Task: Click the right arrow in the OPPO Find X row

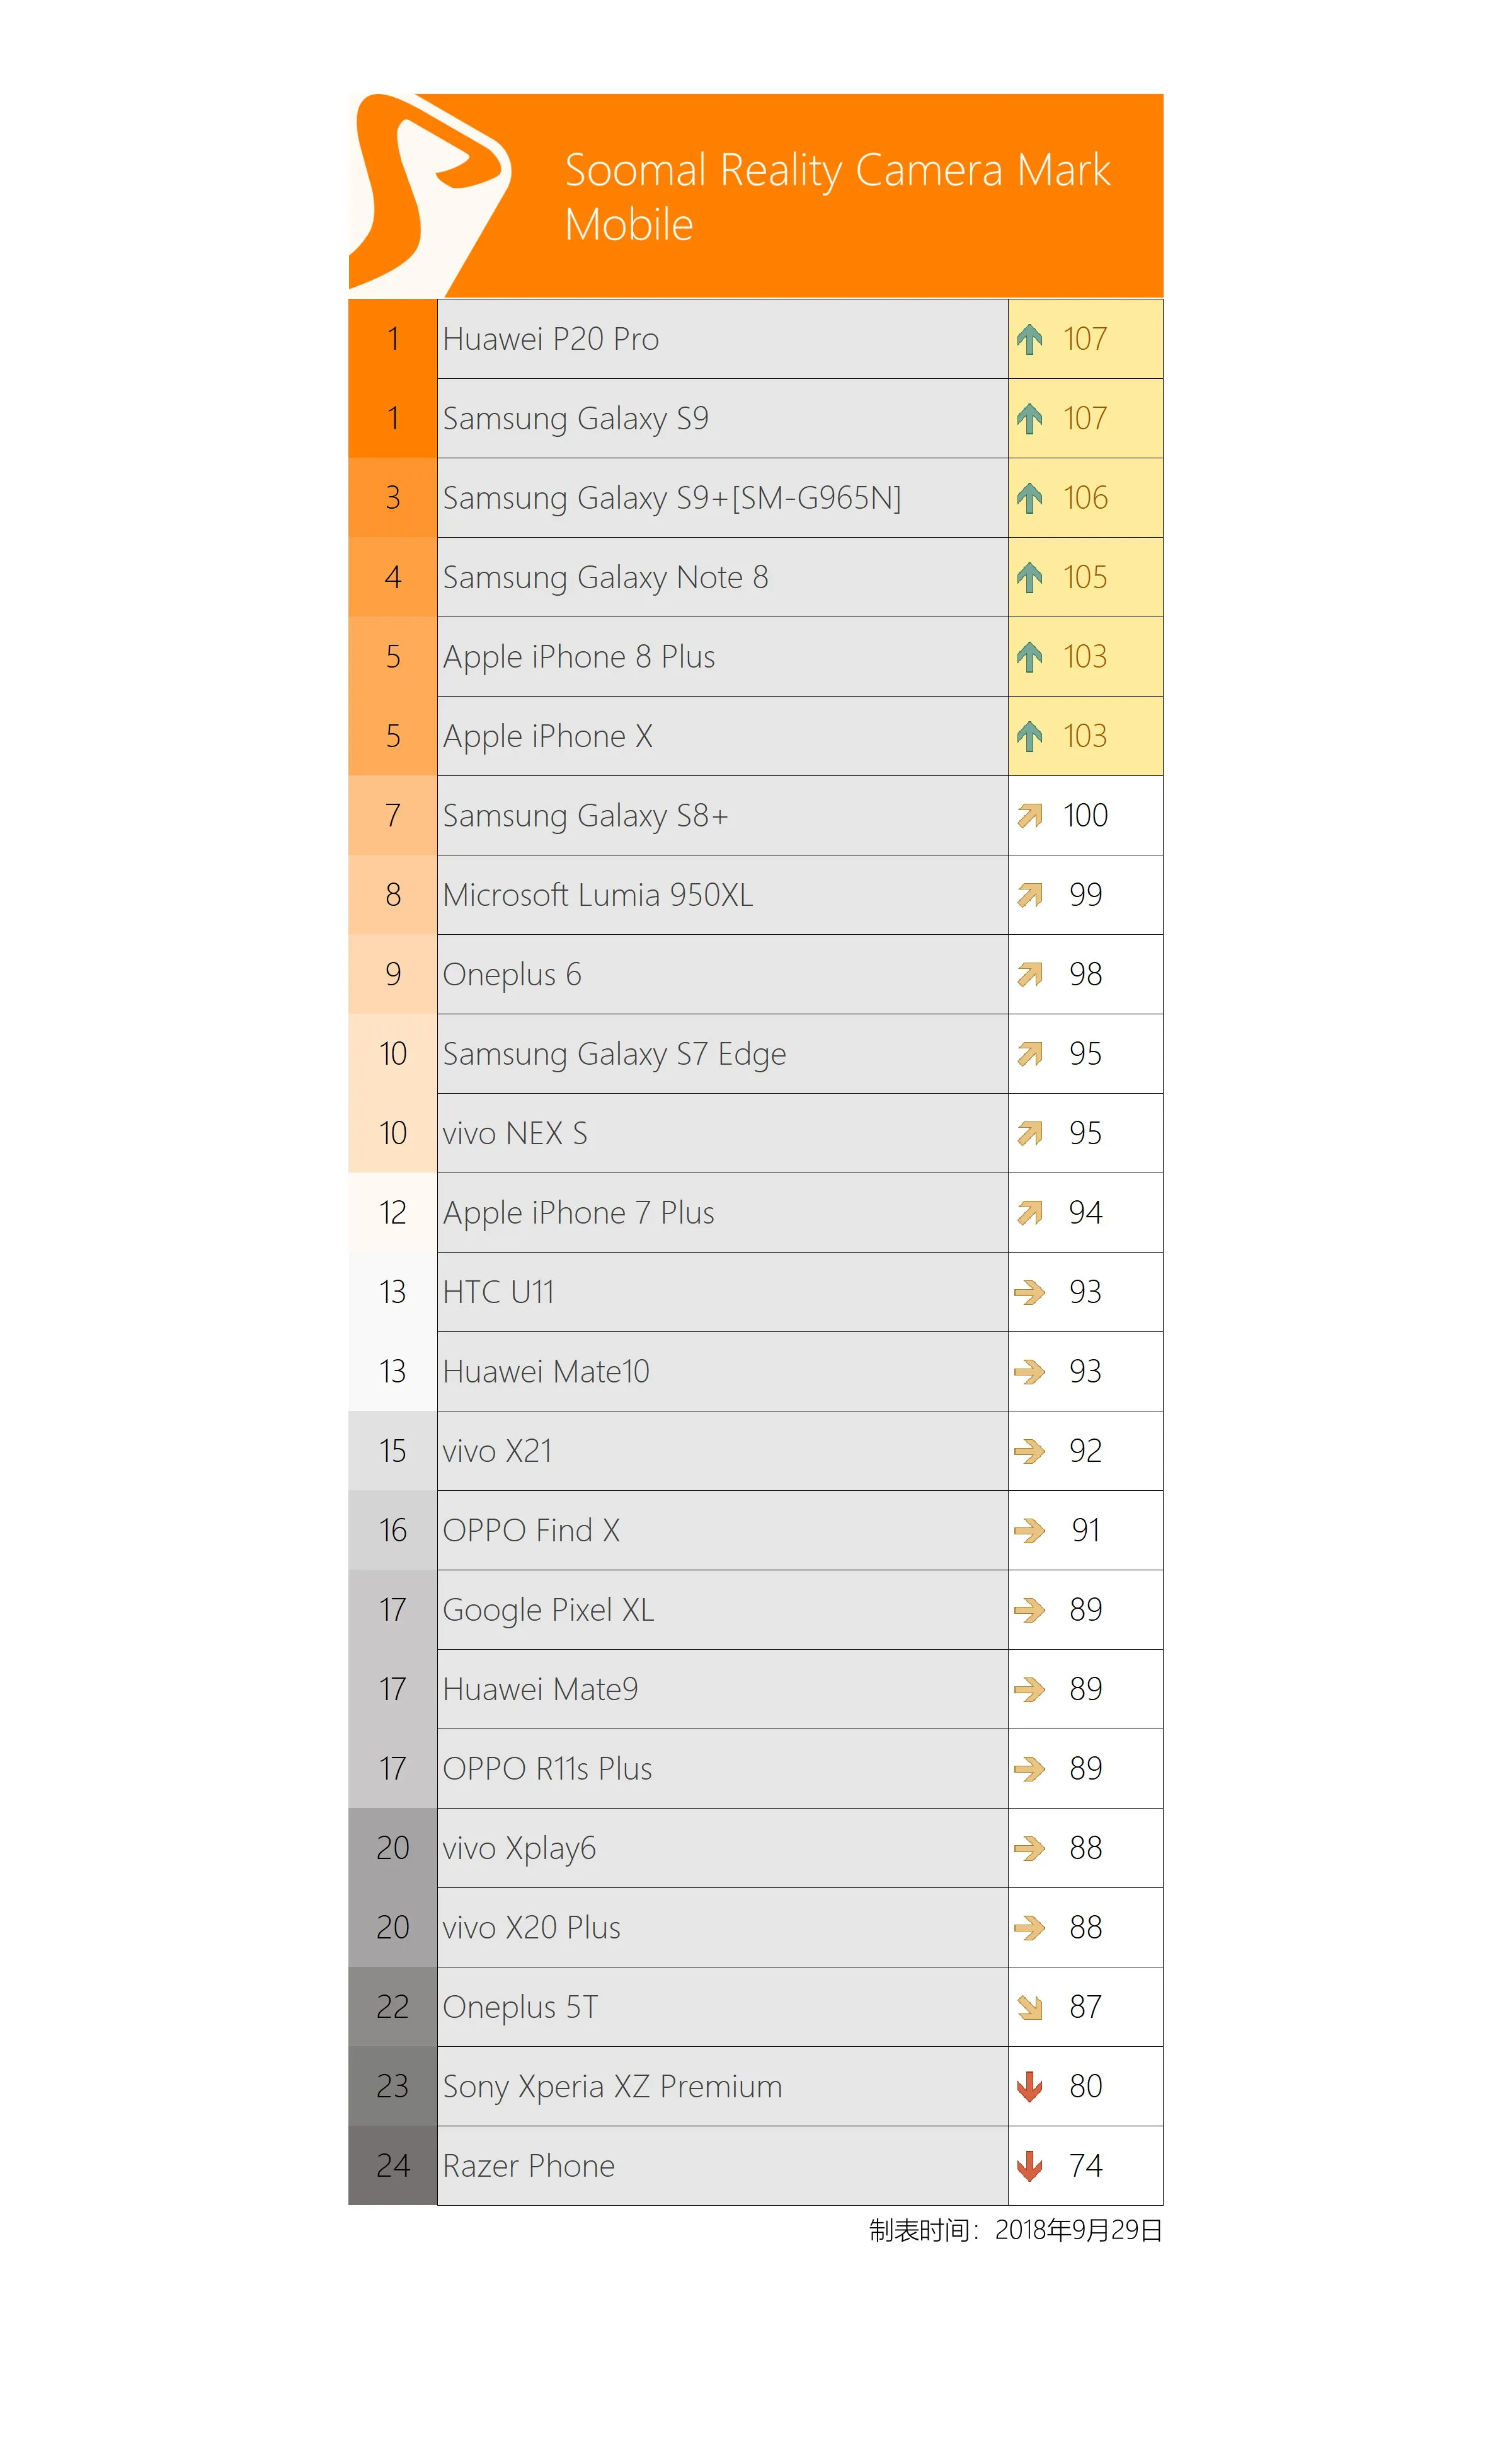Action: pyautogui.click(x=1029, y=1531)
